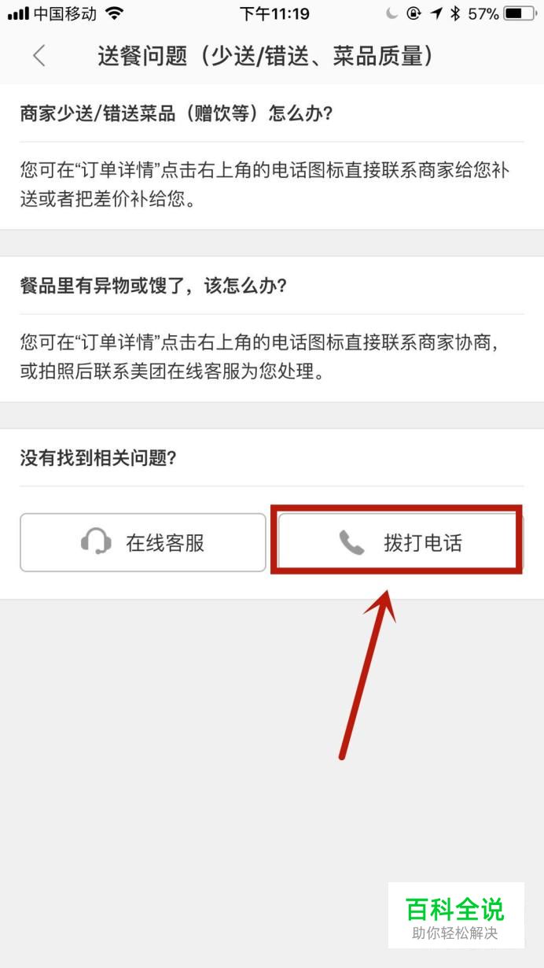Tap the time 下午11:19 in status bar
544x968 pixels.
(x=274, y=13)
